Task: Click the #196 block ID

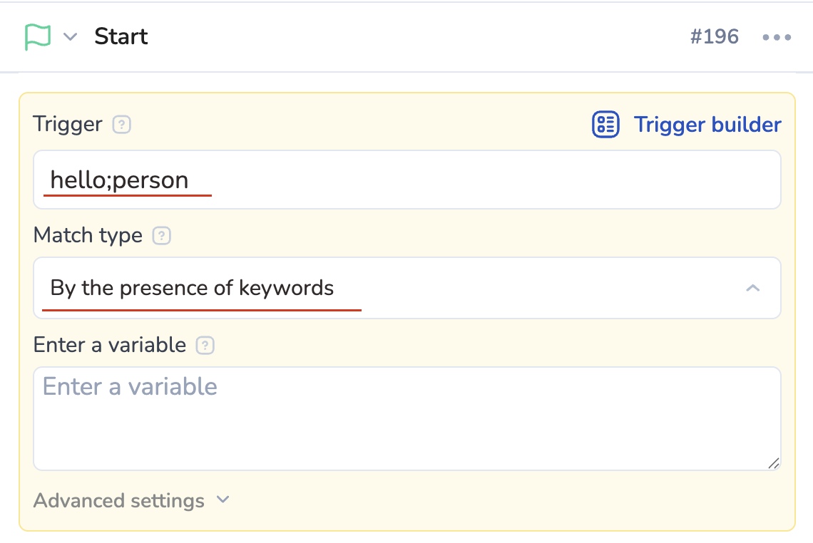Action: click(714, 37)
